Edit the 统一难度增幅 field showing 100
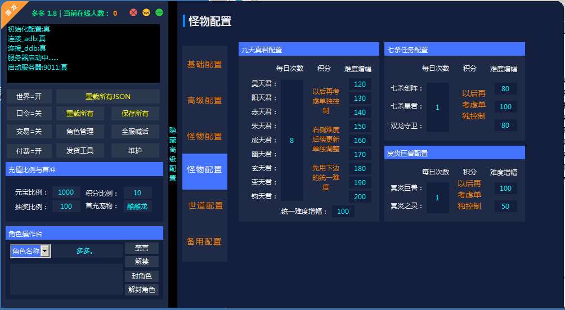Viewport: 565px width, 310px height. (x=343, y=212)
